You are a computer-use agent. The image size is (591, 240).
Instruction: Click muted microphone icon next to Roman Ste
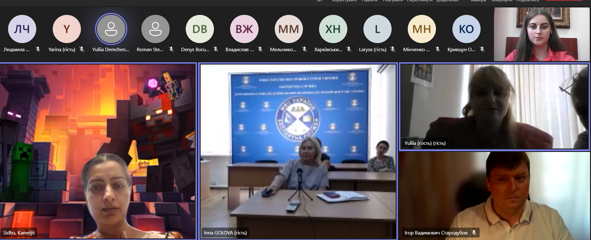[171, 49]
